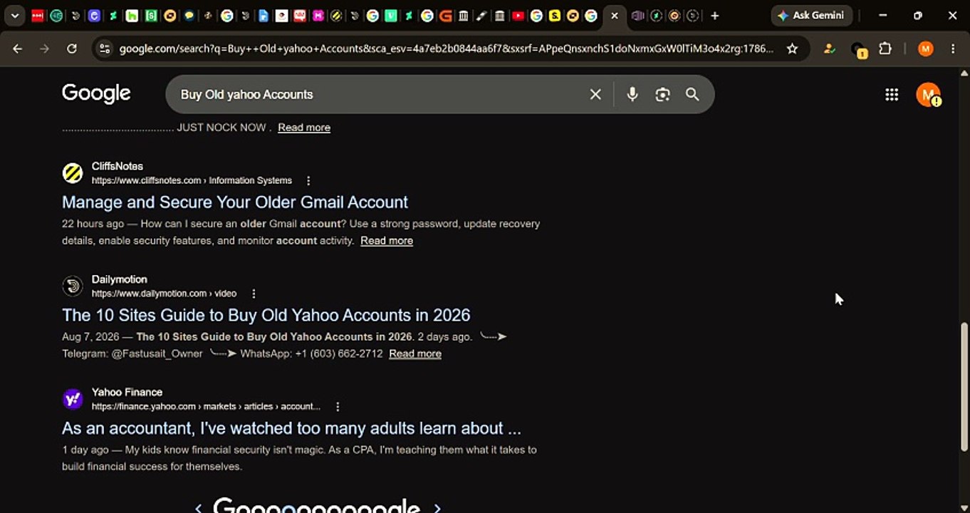Screen dimensions: 970x513
Task: Clear the search query with the X
Action: pos(595,94)
